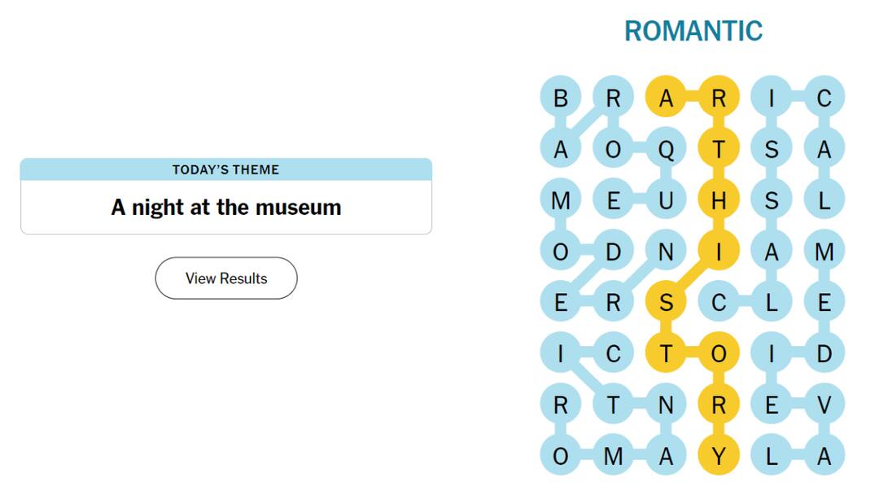
Task: Select the letter V tile near the bottom-right
Action: (x=824, y=403)
